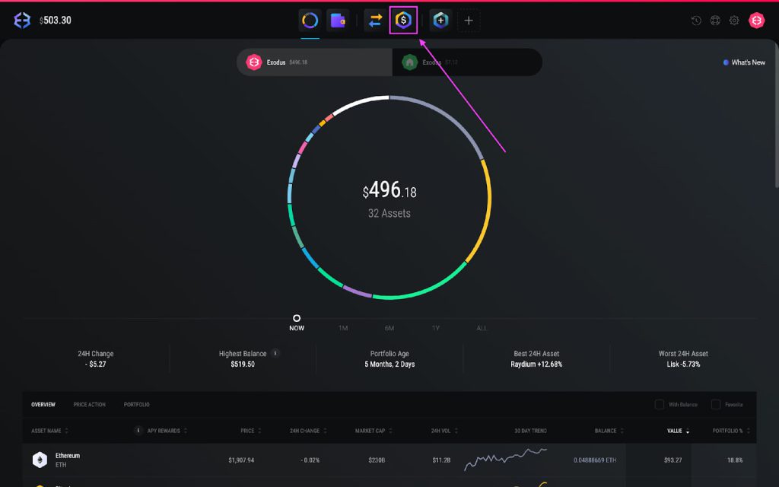This screenshot has width=779, height=487.
Task: Select the 1M time range
Action: (x=343, y=328)
